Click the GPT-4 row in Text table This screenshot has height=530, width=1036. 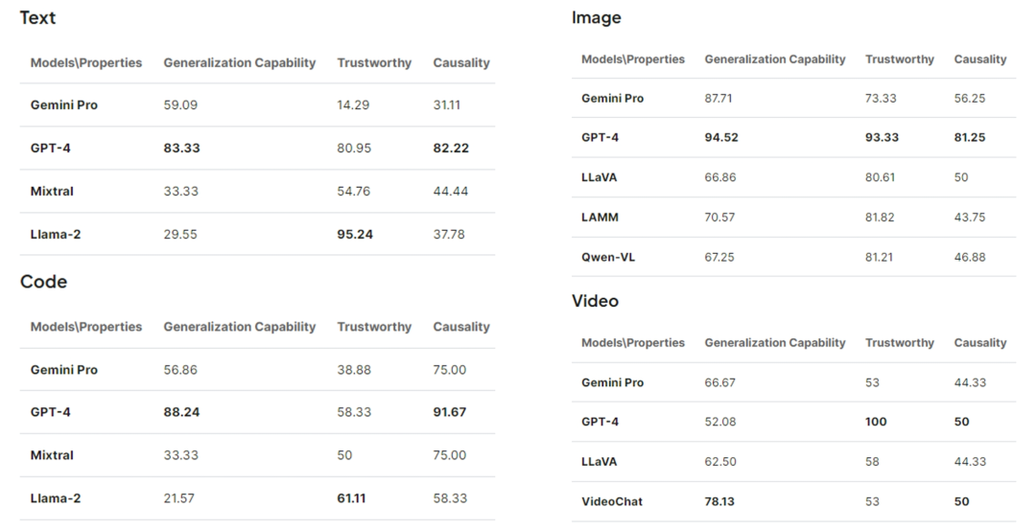257,148
